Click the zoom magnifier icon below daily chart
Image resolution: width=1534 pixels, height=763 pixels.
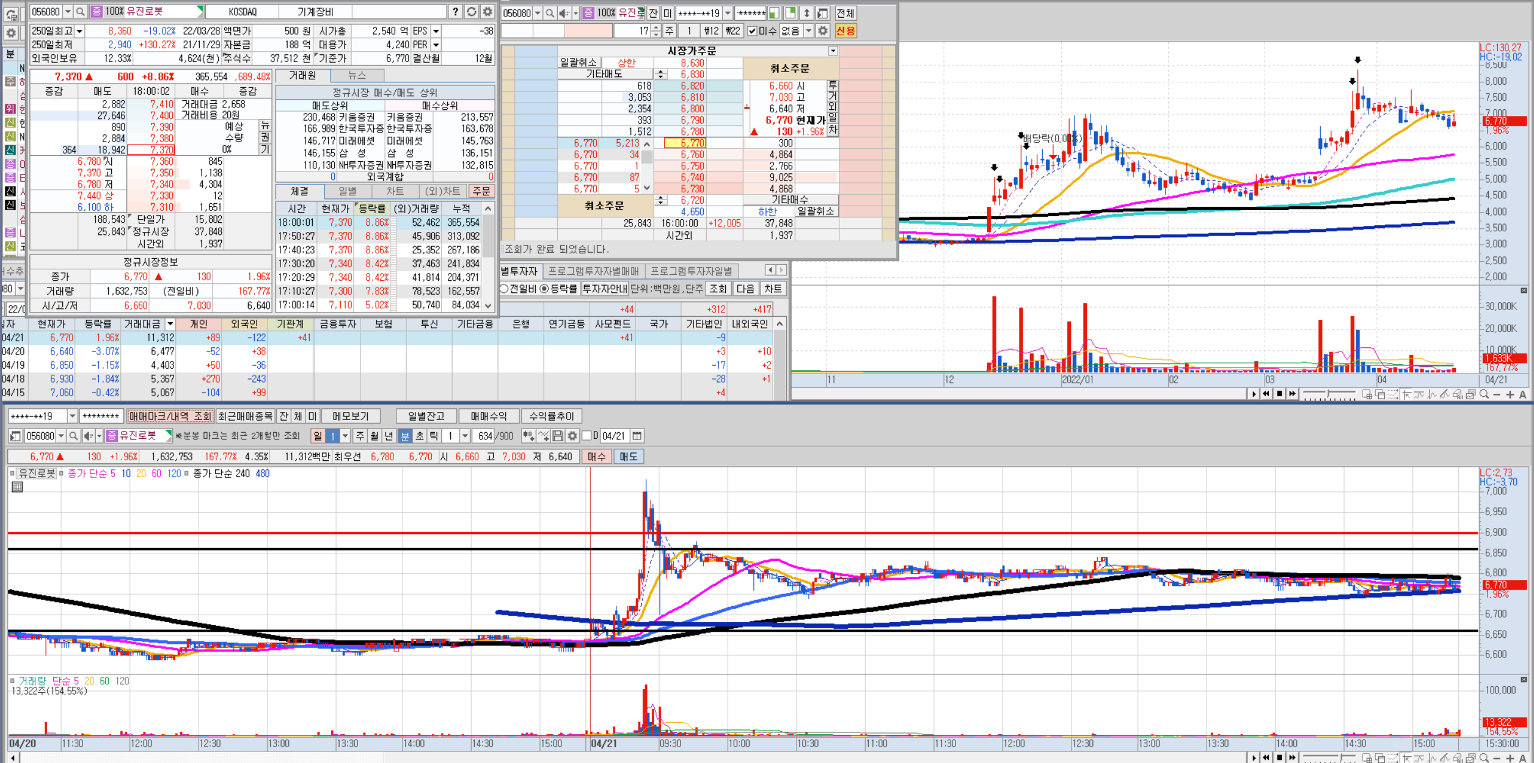click(1483, 394)
